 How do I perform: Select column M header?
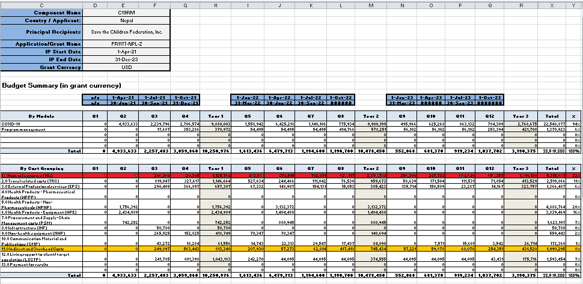[x=371, y=4]
